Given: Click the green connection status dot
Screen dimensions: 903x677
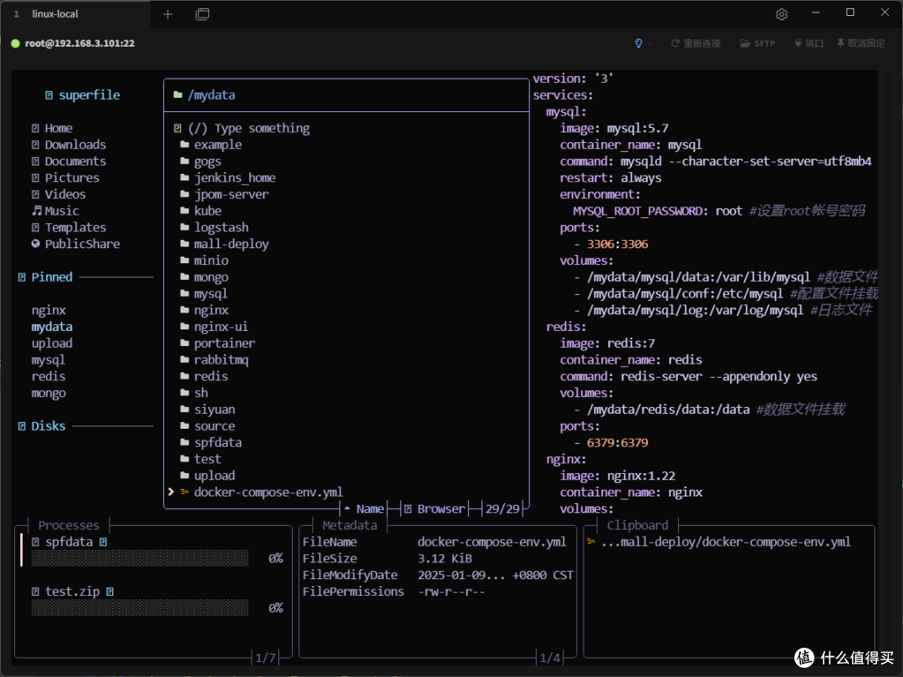Looking at the screenshot, I should click(x=16, y=43).
